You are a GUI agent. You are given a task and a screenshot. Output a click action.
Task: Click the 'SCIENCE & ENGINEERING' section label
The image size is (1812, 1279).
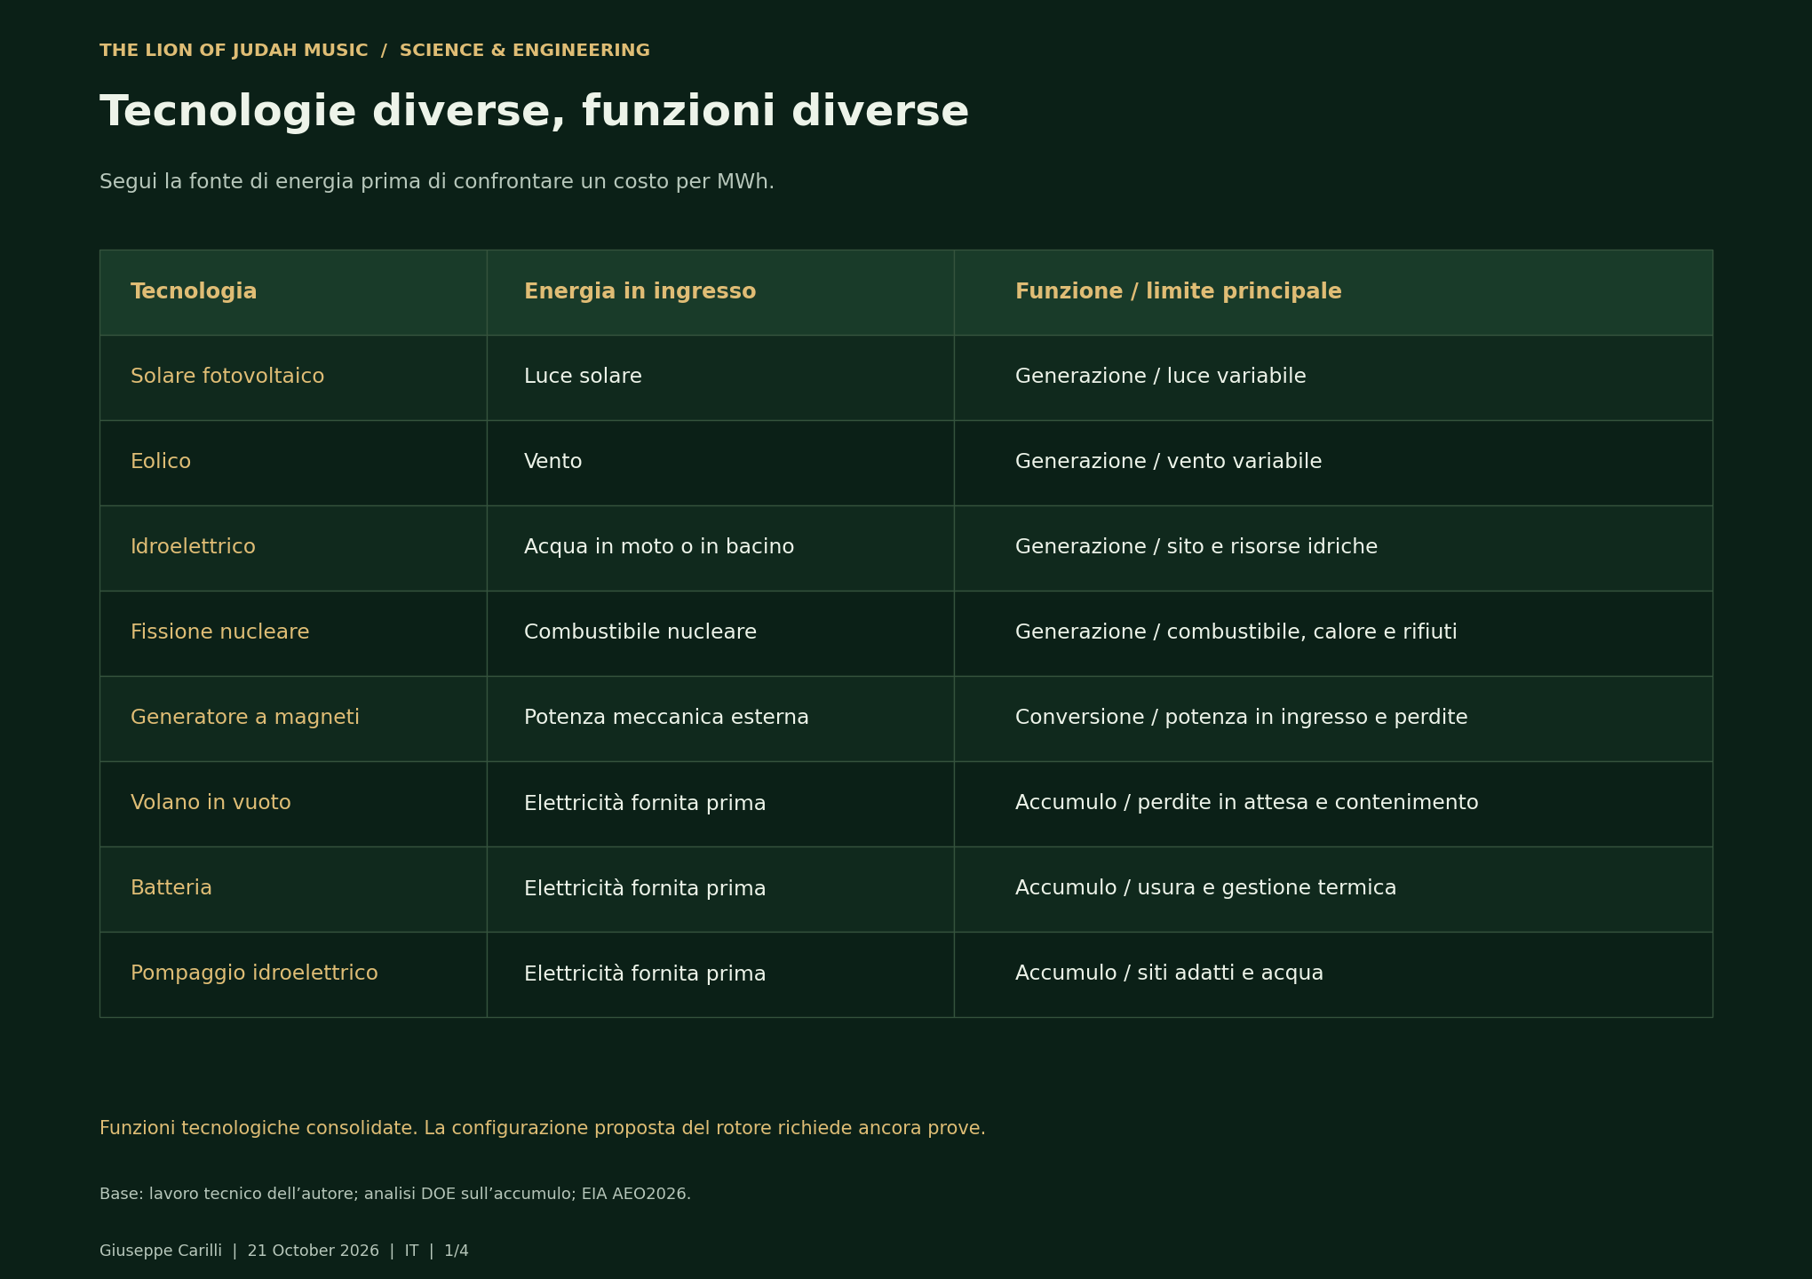tap(525, 51)
